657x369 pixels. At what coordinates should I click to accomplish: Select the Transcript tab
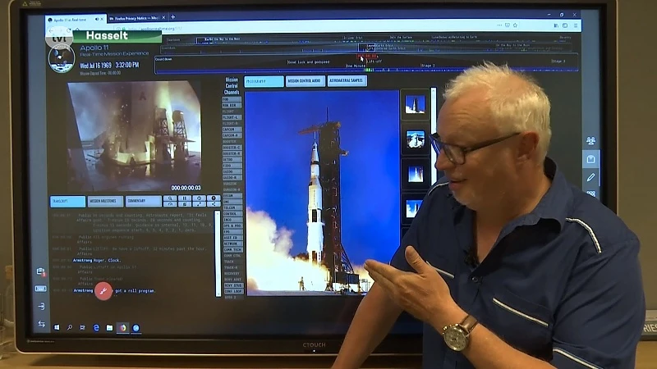pos(67,201)
